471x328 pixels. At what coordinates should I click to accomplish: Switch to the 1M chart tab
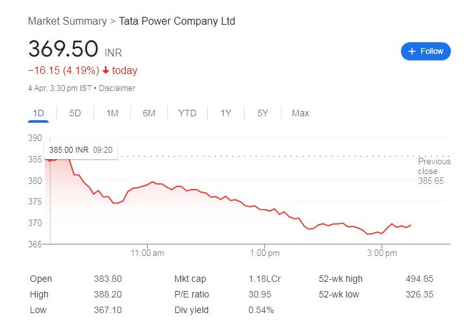tap(112, 113)
